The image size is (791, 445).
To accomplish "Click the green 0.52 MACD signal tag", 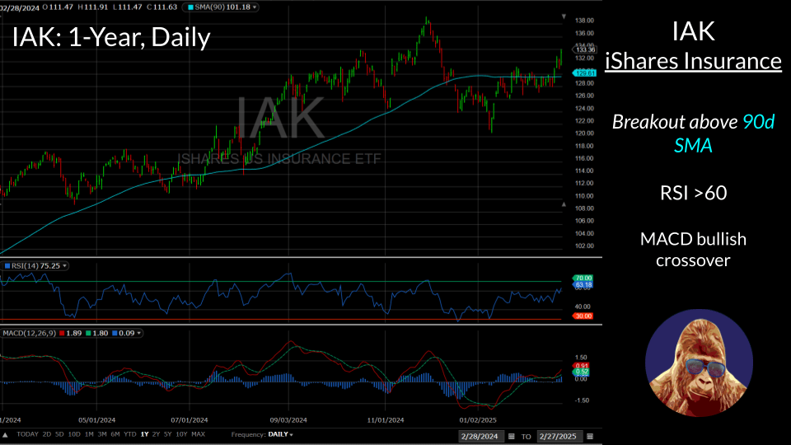I will pos(581,372).
